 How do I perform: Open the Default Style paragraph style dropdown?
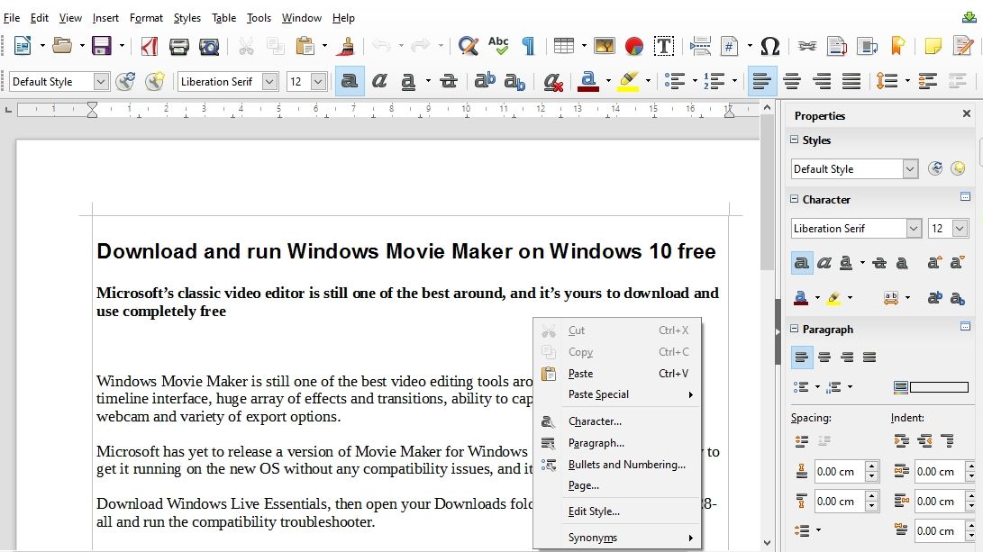pos(103,81)
